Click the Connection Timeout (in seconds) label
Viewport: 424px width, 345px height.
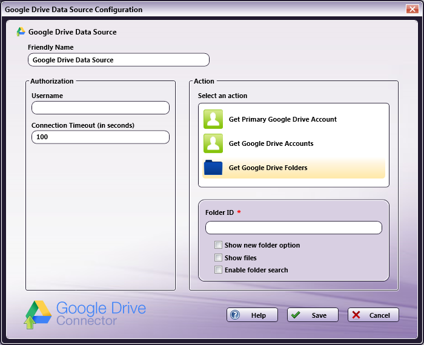pos(83,125)
